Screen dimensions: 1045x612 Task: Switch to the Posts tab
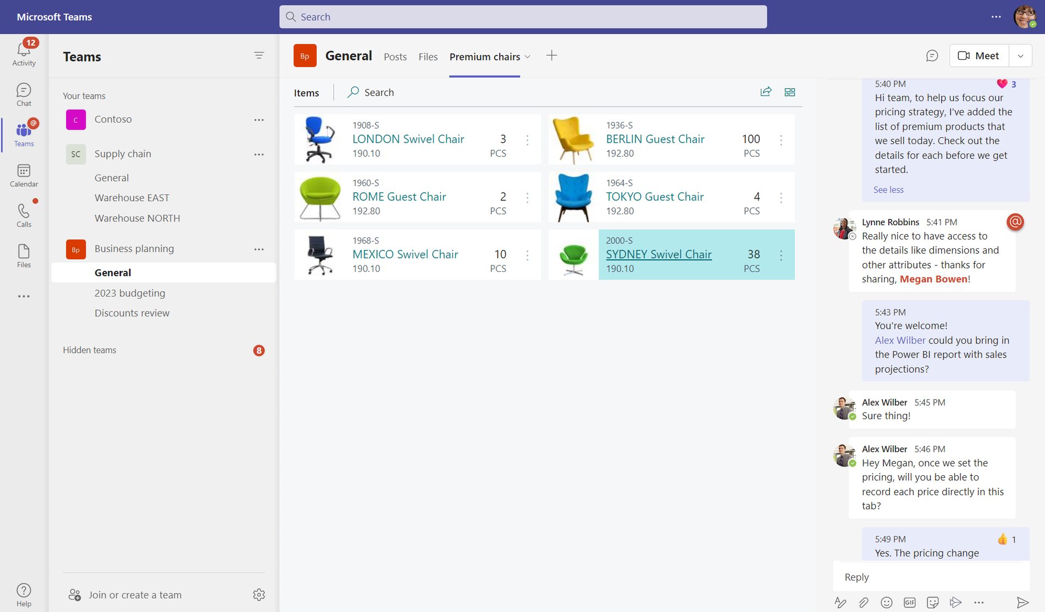pos(395,57)
